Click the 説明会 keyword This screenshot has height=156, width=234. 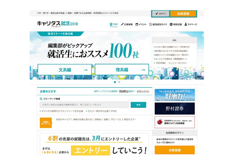[98, 119]
